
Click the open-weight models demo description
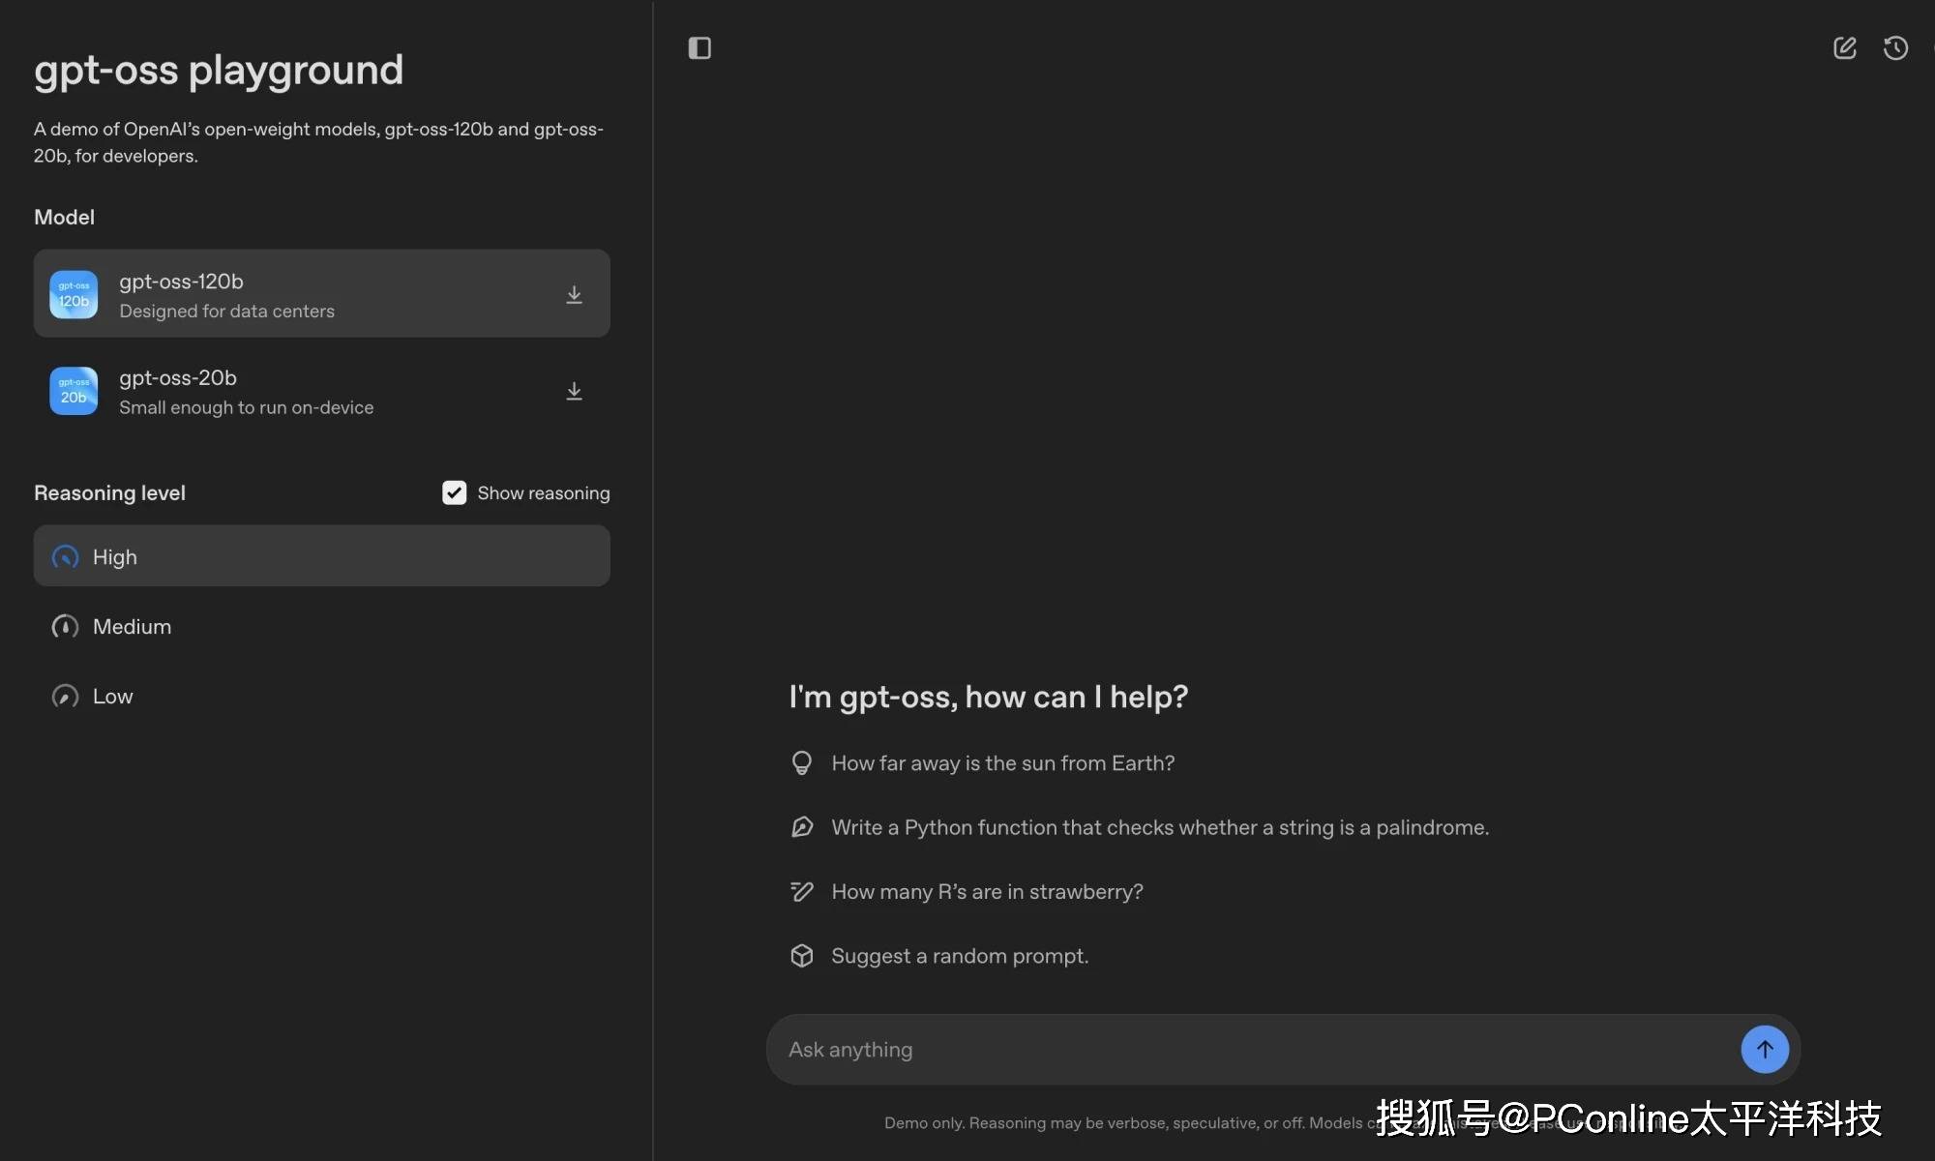pos(318,142)
